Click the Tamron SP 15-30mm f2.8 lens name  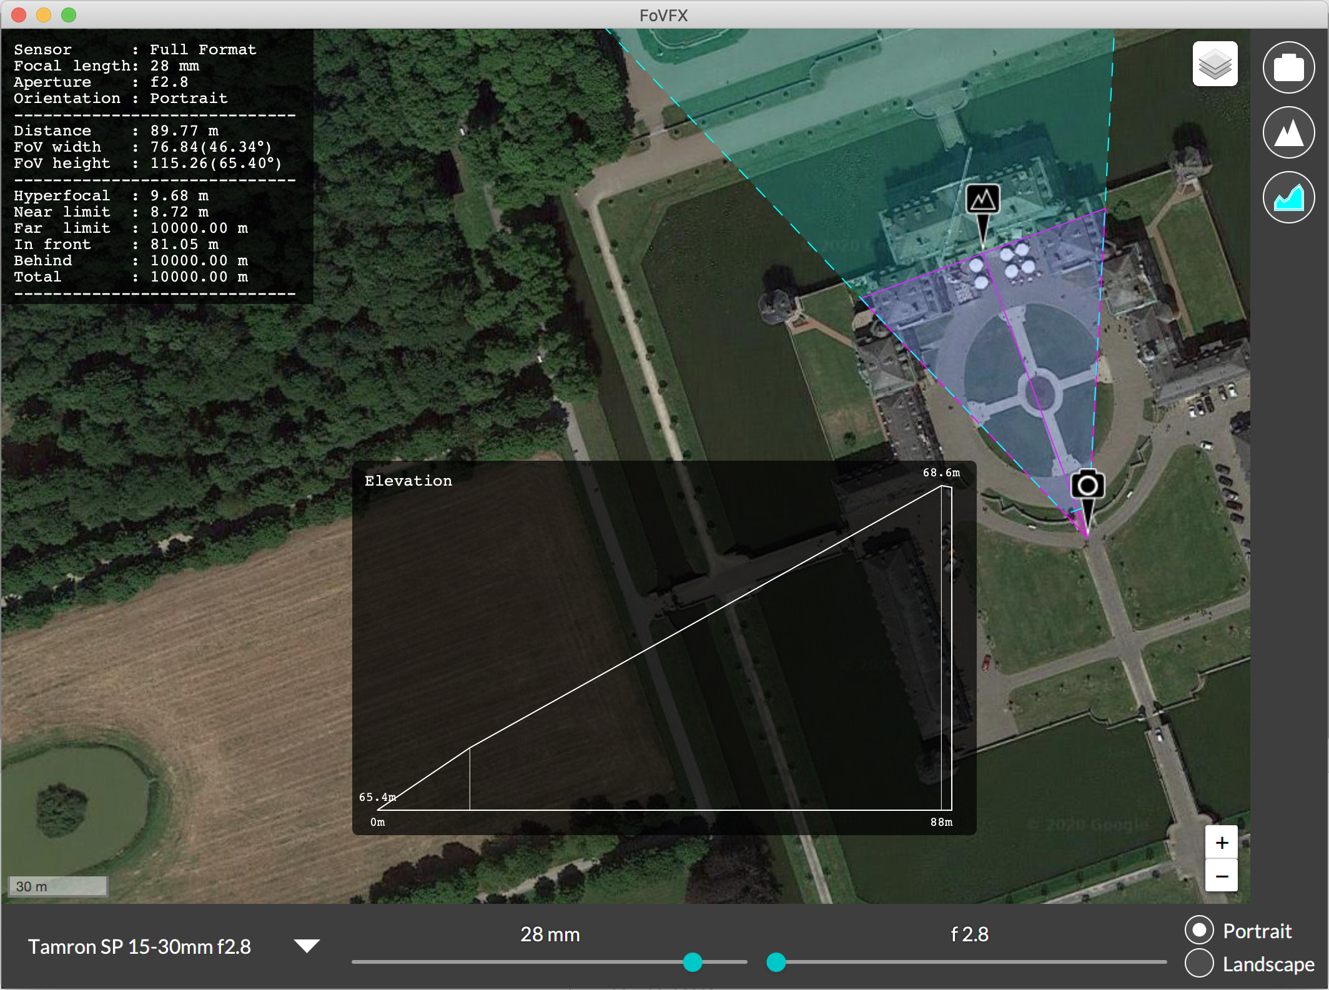139,947
